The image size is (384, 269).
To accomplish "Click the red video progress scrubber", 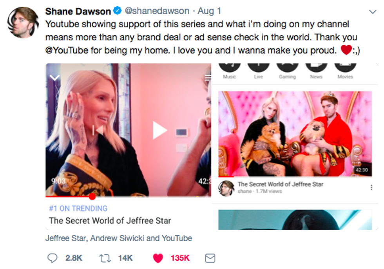I will [92, 196].
